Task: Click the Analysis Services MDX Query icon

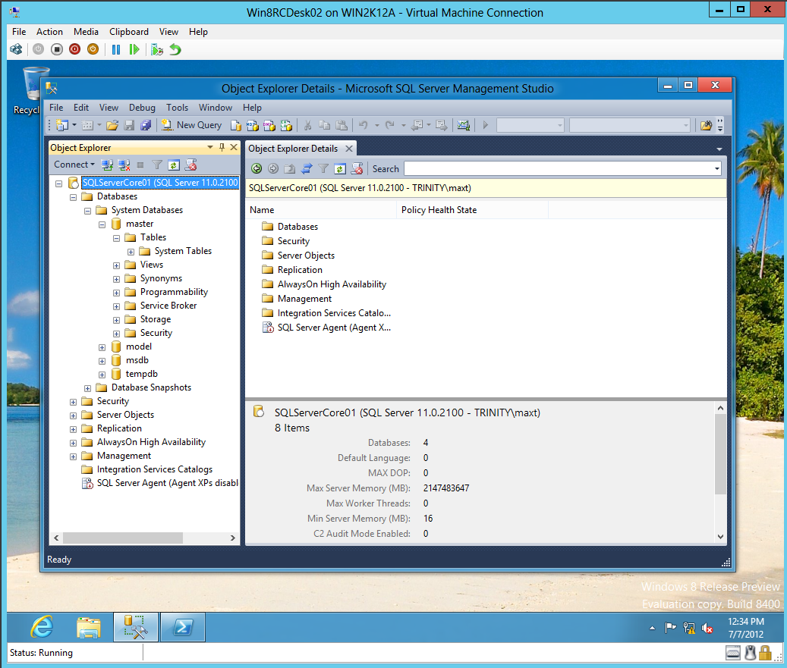Action: [x=253, y=125]
